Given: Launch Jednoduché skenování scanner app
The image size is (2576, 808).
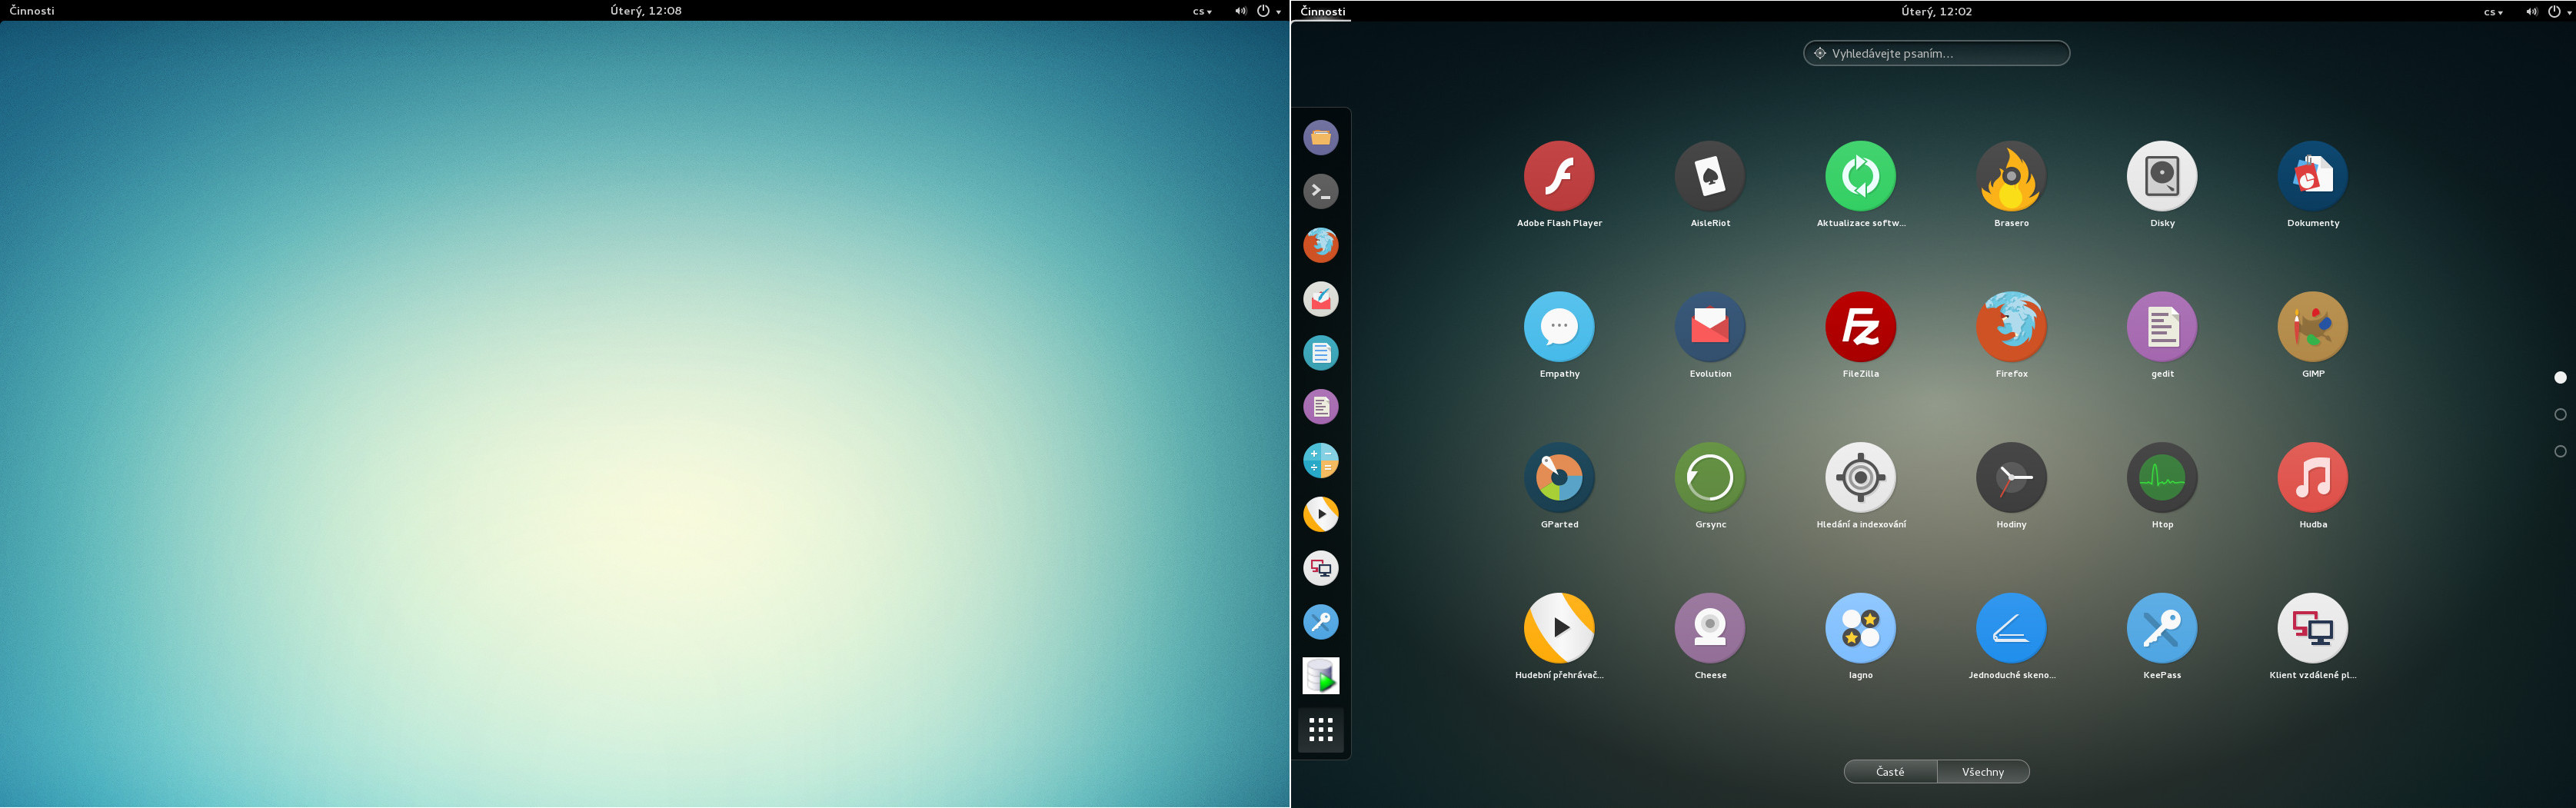Looking at the screenshot, I should click(x=2011, y=629).
